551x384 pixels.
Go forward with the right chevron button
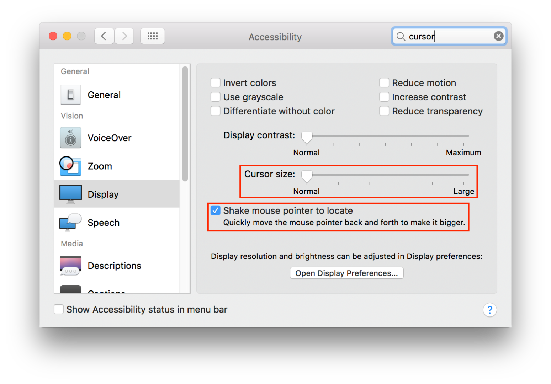click(x=124, y=36)
